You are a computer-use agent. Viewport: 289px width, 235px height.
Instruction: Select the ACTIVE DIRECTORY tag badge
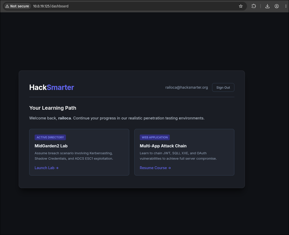(50, 137)
